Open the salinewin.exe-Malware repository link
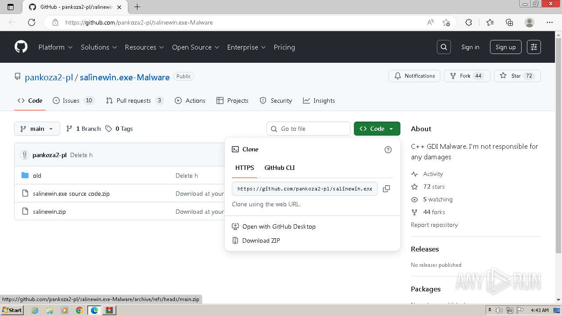 (125, 77)
